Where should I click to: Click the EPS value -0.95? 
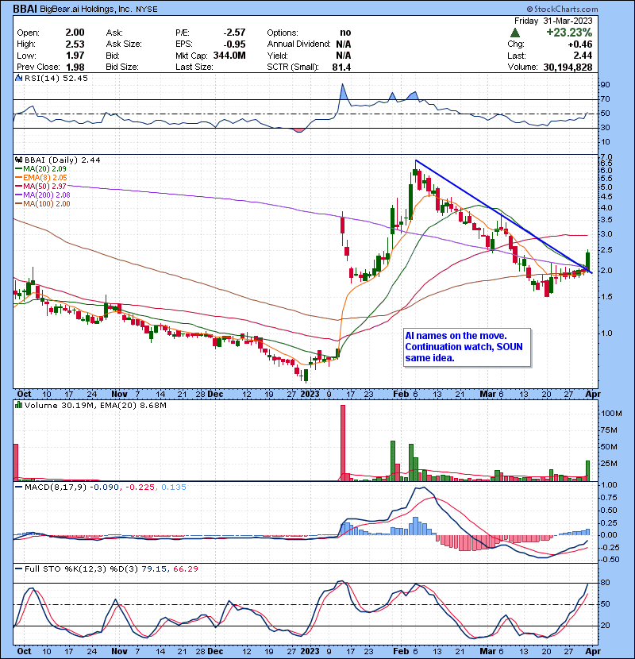(234, 44)
